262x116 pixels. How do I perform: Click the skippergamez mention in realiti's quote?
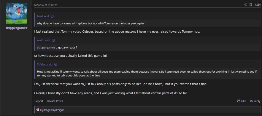46,48
